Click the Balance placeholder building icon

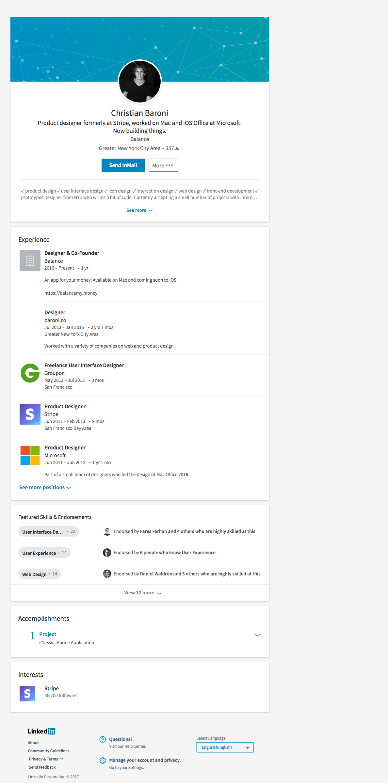(x=30, y=261)
